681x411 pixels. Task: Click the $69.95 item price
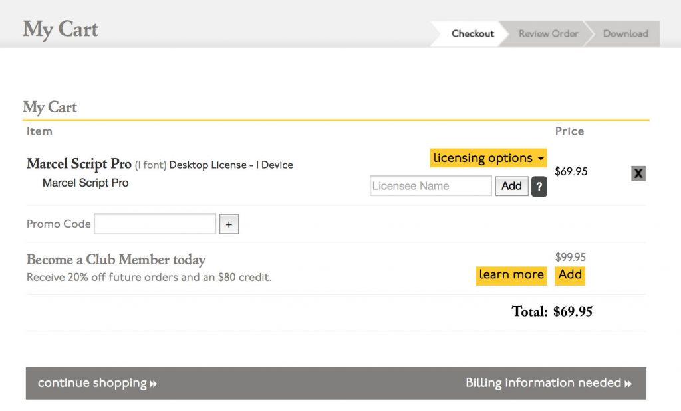[571, 171]
